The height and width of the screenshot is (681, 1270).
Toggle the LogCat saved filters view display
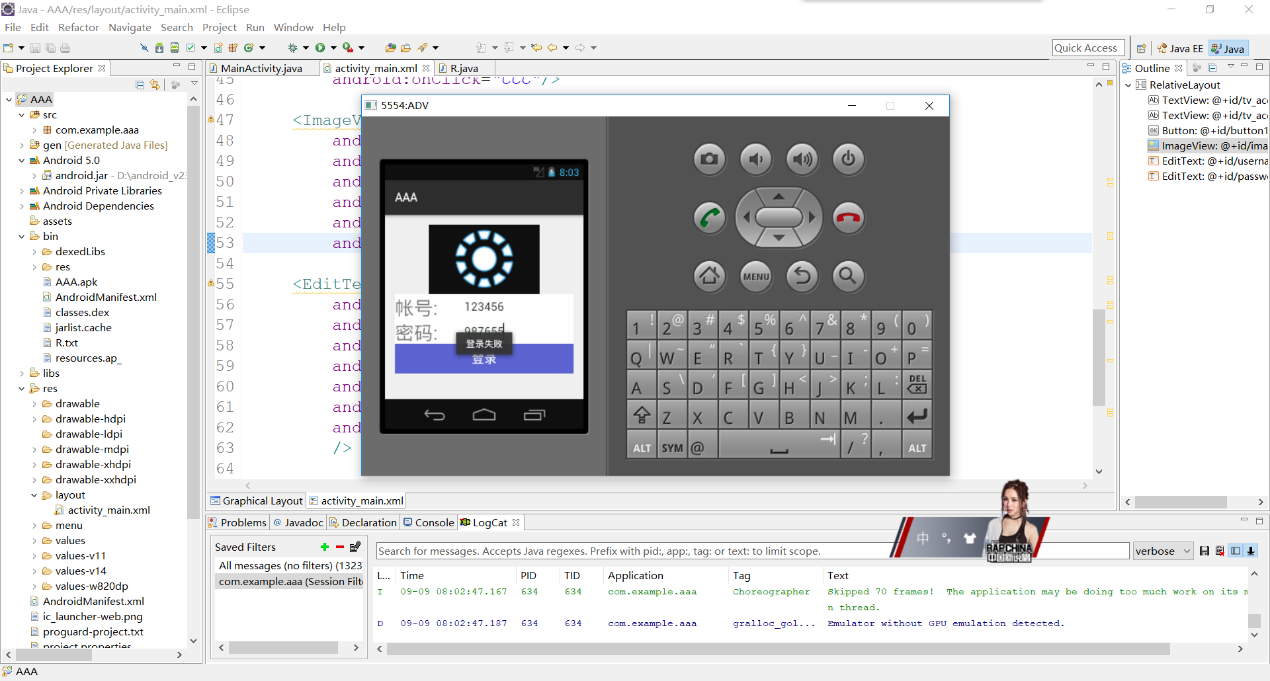tap(1236, 551)
